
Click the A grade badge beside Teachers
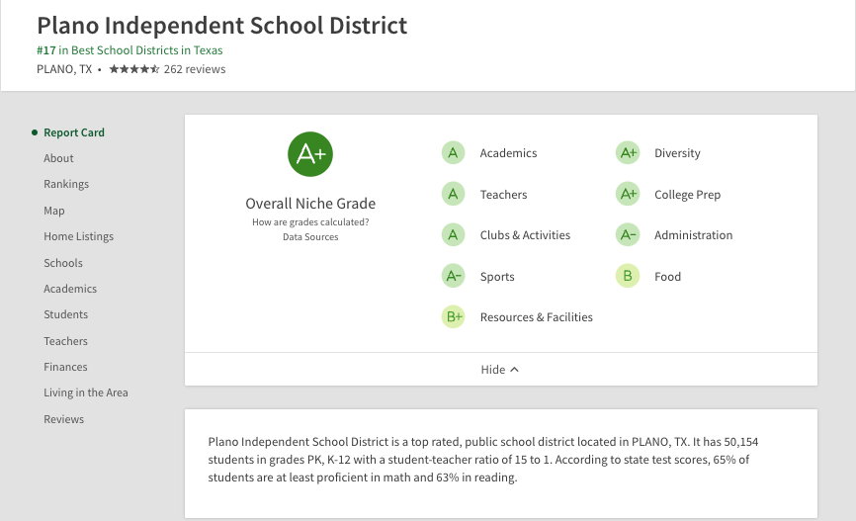tap(453, 194)
